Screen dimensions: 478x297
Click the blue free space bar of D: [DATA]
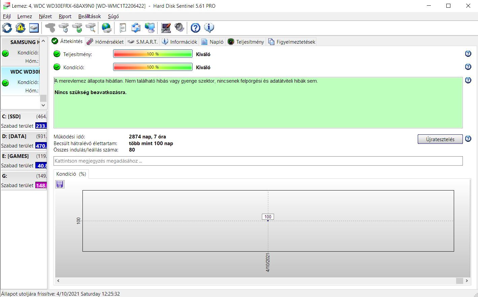click(41, 145)
